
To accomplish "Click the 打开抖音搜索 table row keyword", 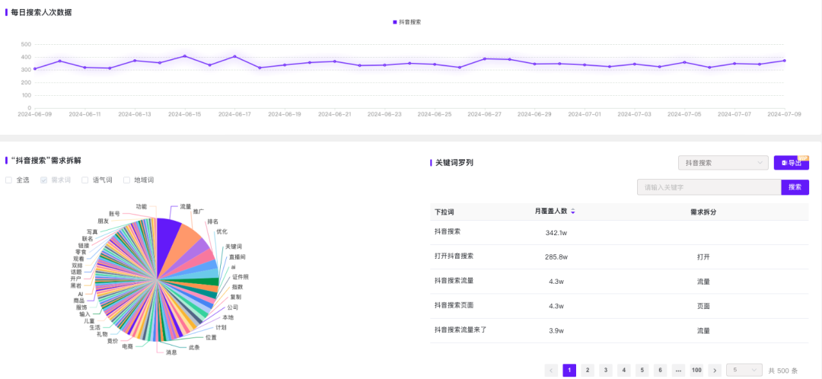I will tap(454, 256).
